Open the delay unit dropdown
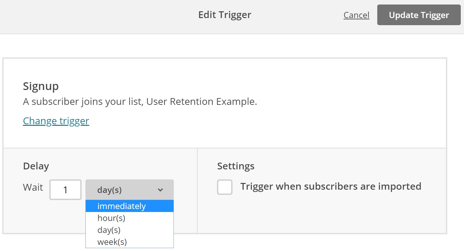Screen dimensions: 464x251 click(x=129, y=190)
